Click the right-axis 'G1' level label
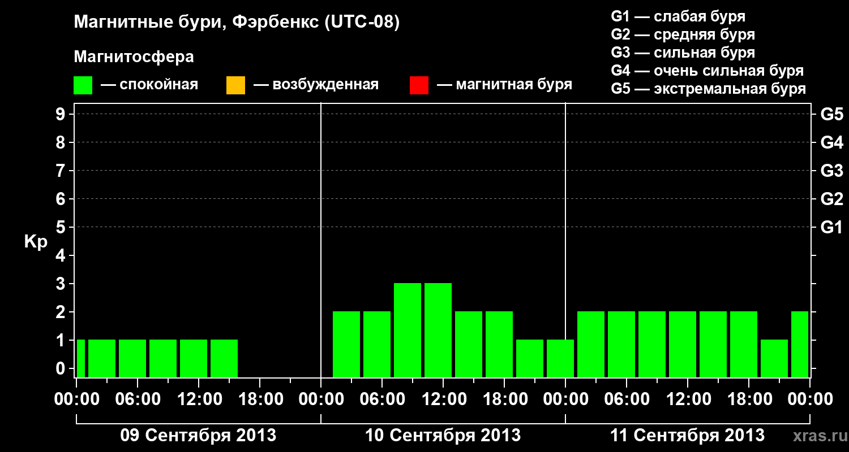Viewport: 849px width, 452px height. pos(831,227)
